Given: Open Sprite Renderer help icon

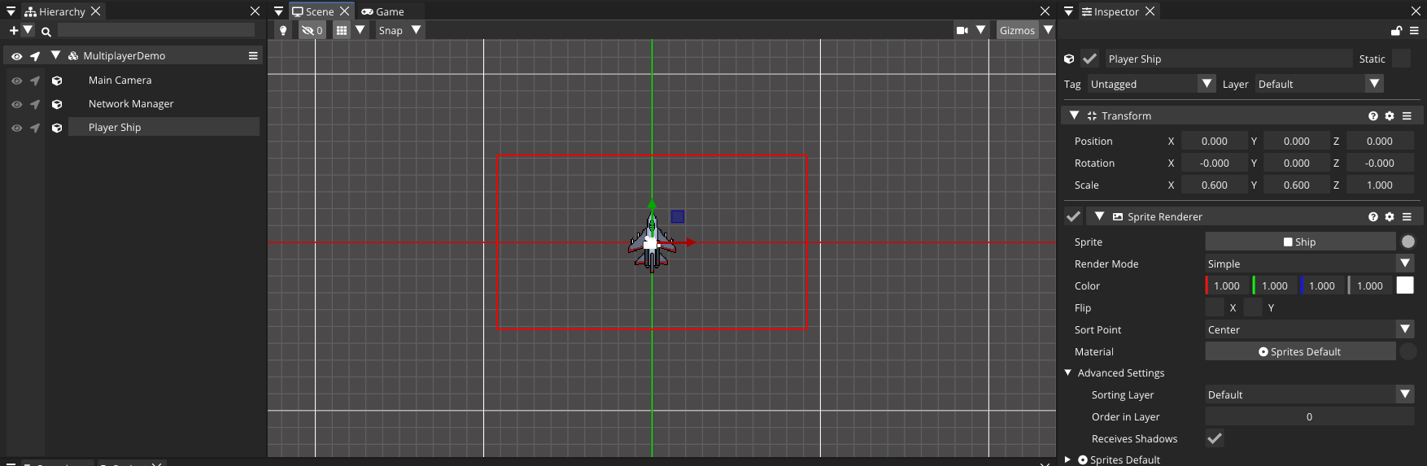Looking at the screenshot, I should click(1373, 216).
